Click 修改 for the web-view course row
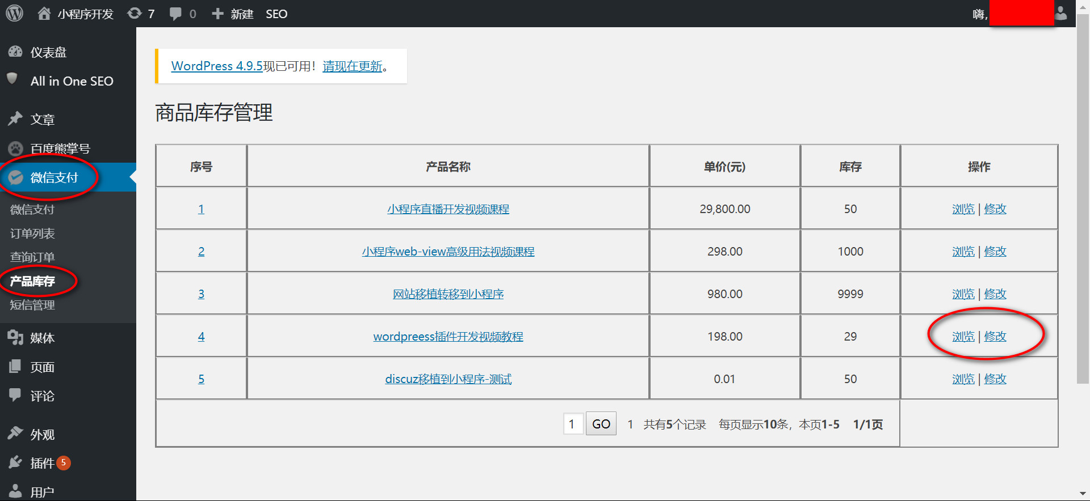Image resolution: width=1090 pixels, height=501 pixels. tap(995, 252)
